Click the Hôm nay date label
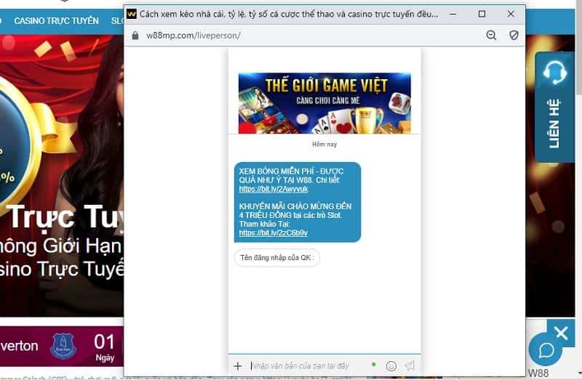The width and height of the screenshot is (582, 380). pos(324,144)
